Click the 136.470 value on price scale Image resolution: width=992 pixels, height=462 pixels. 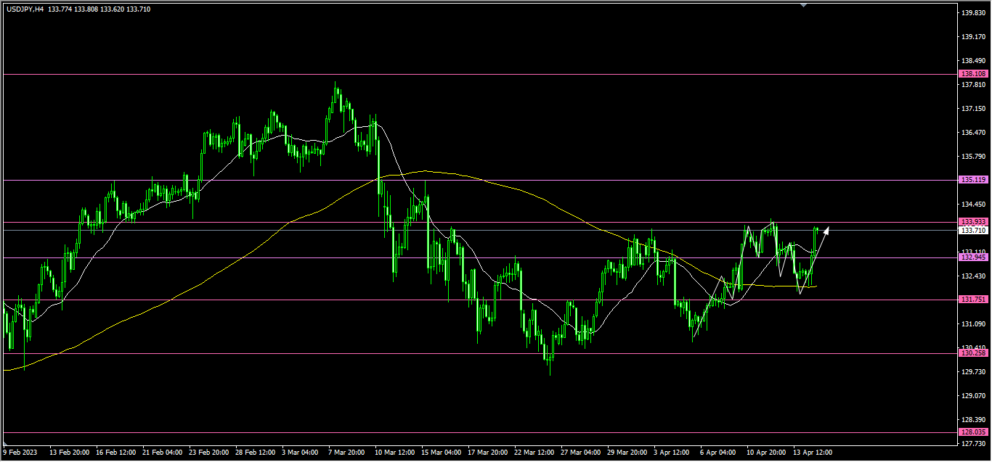[973, 133]
